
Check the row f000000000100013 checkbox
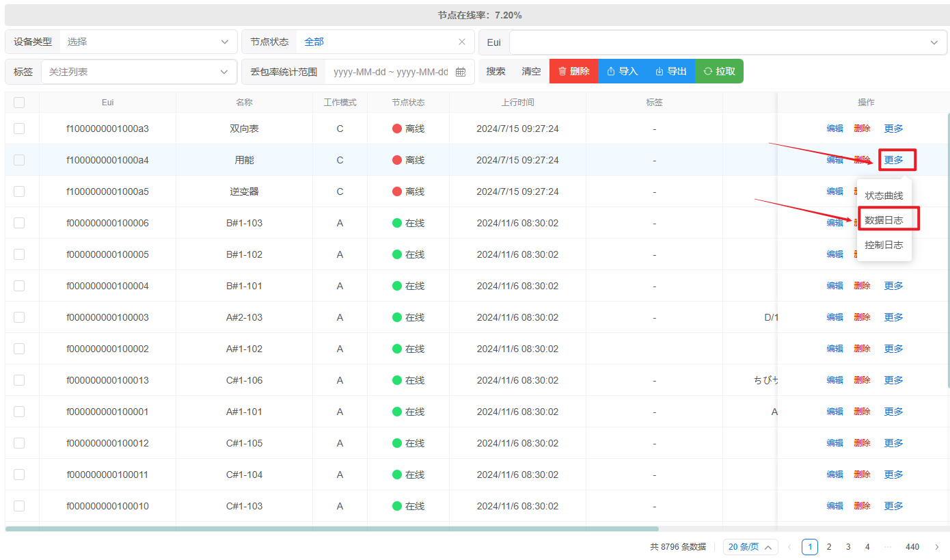point(19,380)
